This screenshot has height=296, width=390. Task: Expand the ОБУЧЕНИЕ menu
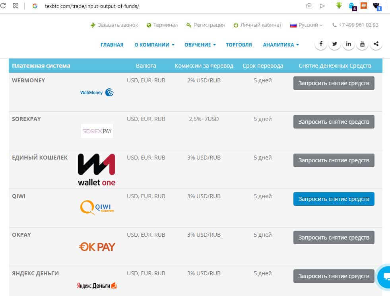click(200, 45)
